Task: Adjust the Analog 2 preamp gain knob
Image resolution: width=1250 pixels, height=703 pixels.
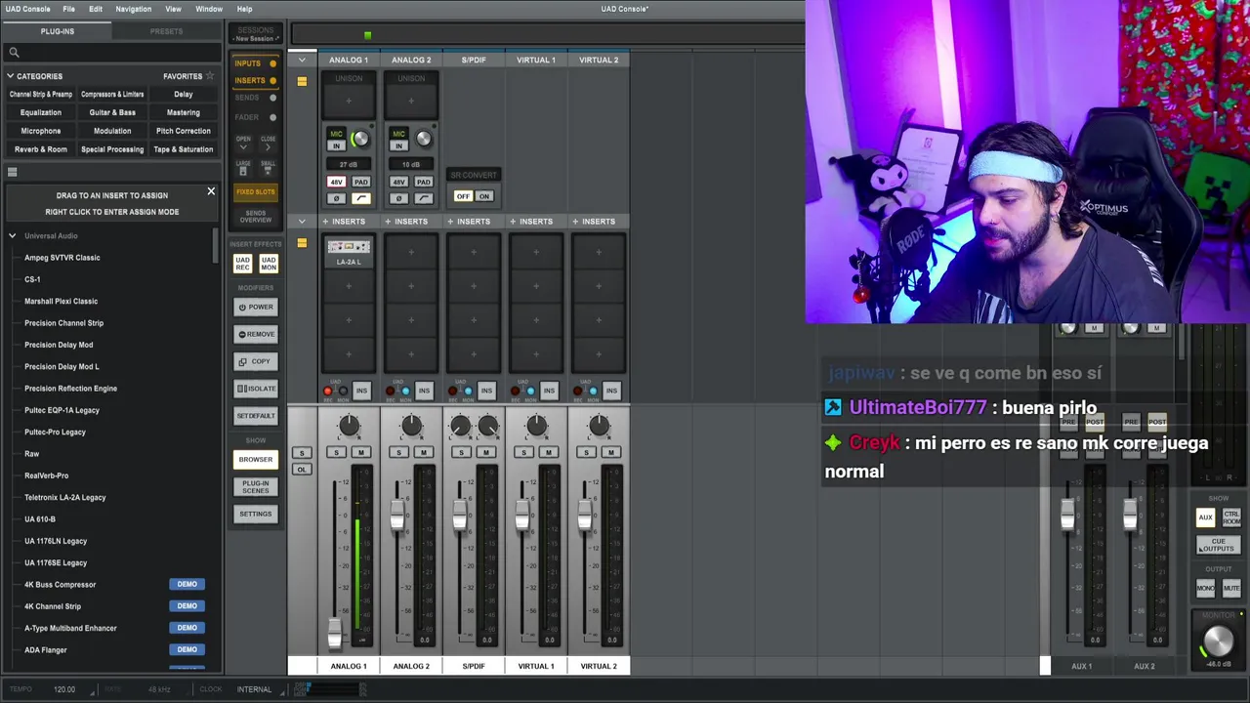Action: point(423,139)
